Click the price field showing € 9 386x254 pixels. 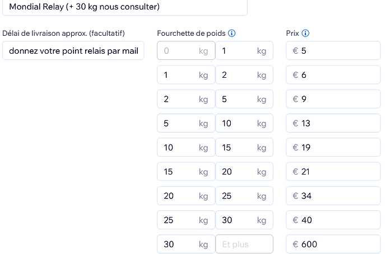pos(333,100)
